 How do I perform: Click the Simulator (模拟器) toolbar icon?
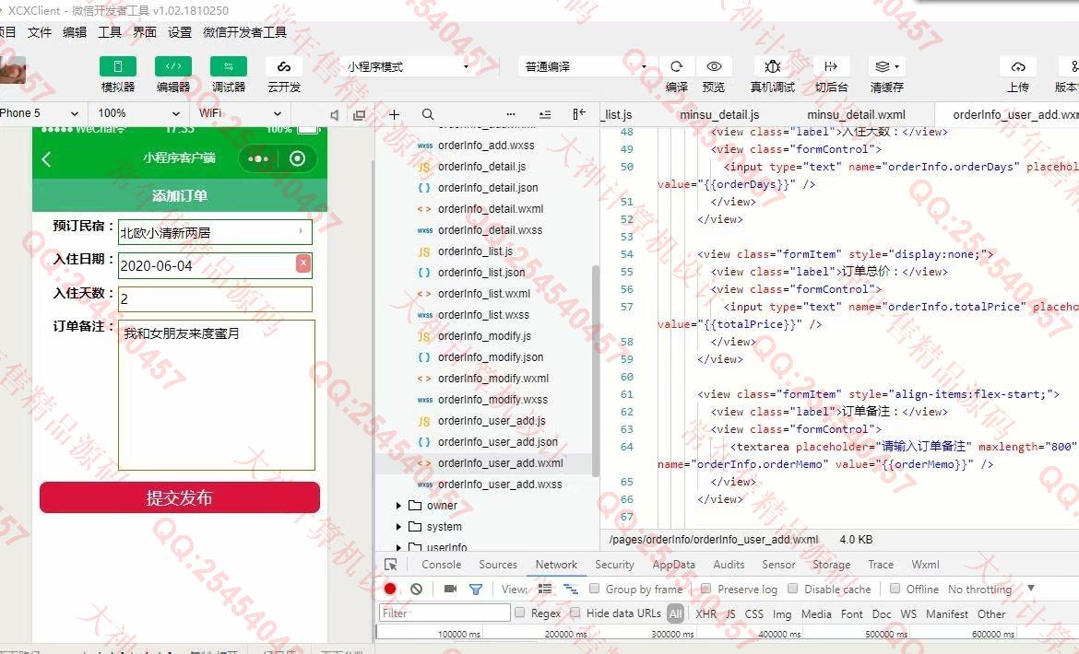(x=117, y=66)
